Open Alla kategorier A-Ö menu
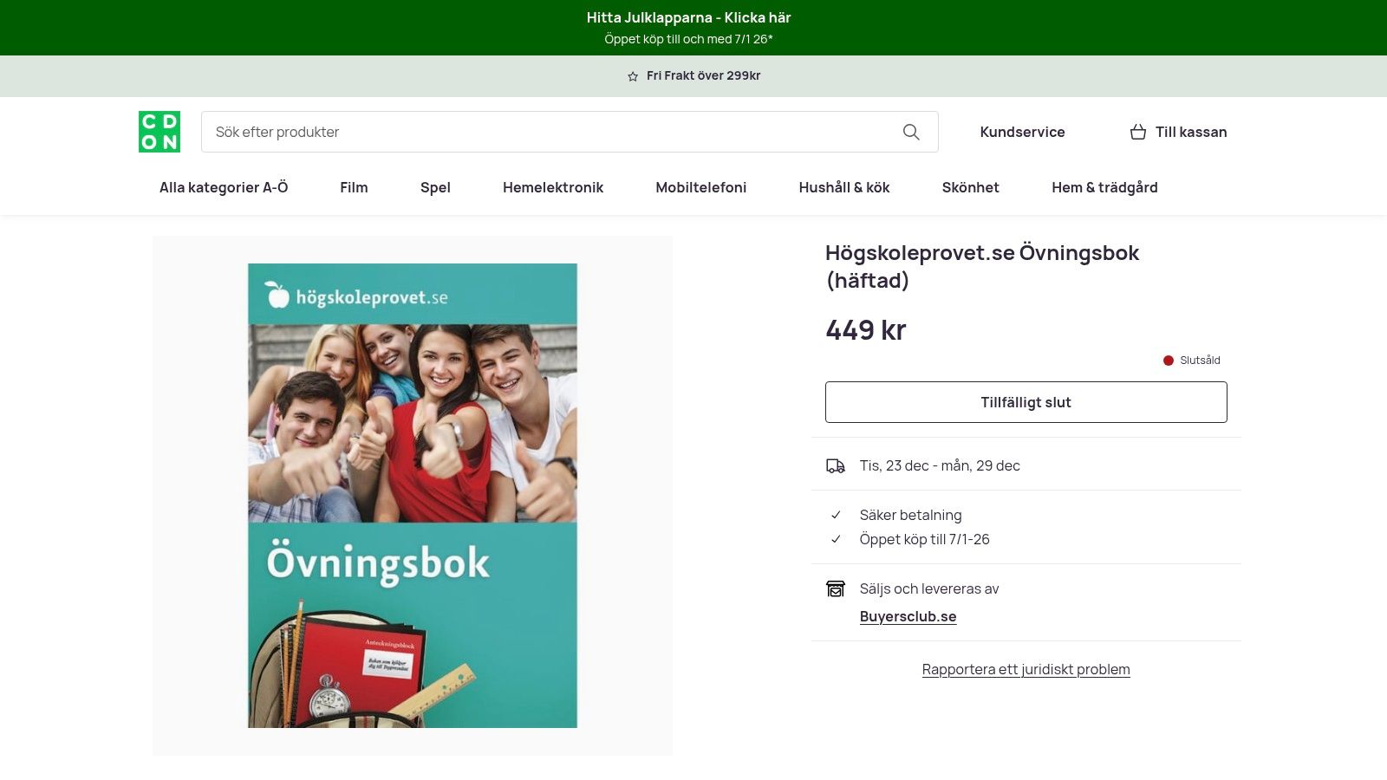Screen dimensions: 1387x780 224,187
